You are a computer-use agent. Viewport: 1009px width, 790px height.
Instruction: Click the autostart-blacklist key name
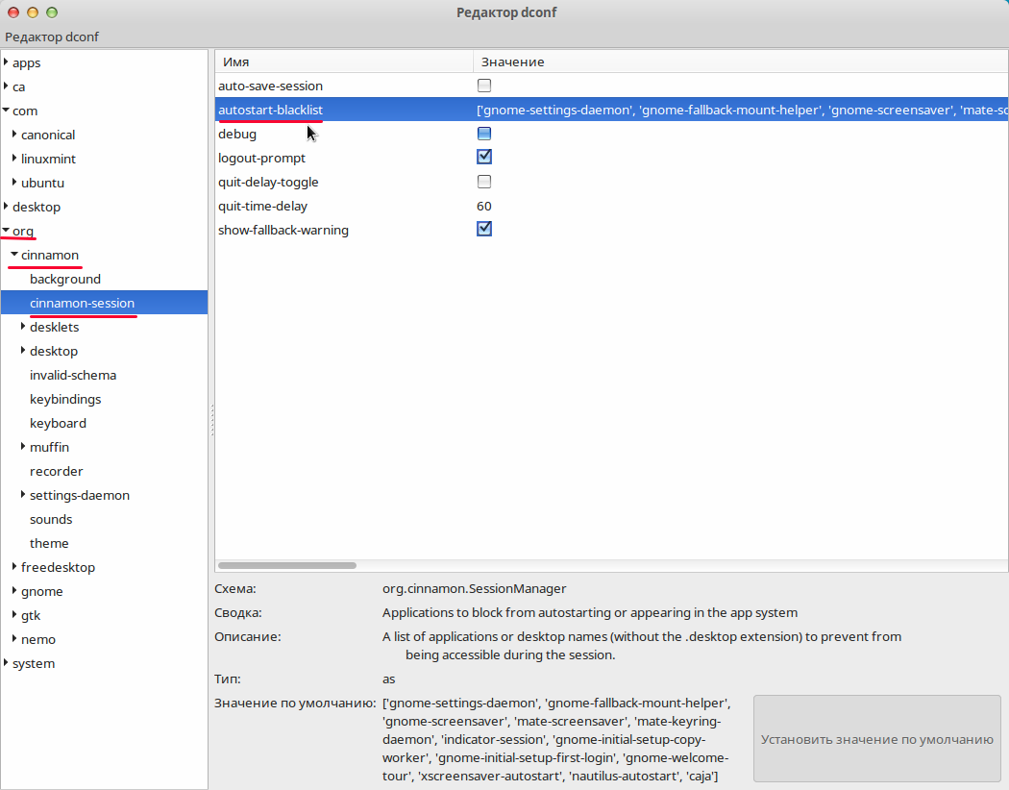click(270, 110)
